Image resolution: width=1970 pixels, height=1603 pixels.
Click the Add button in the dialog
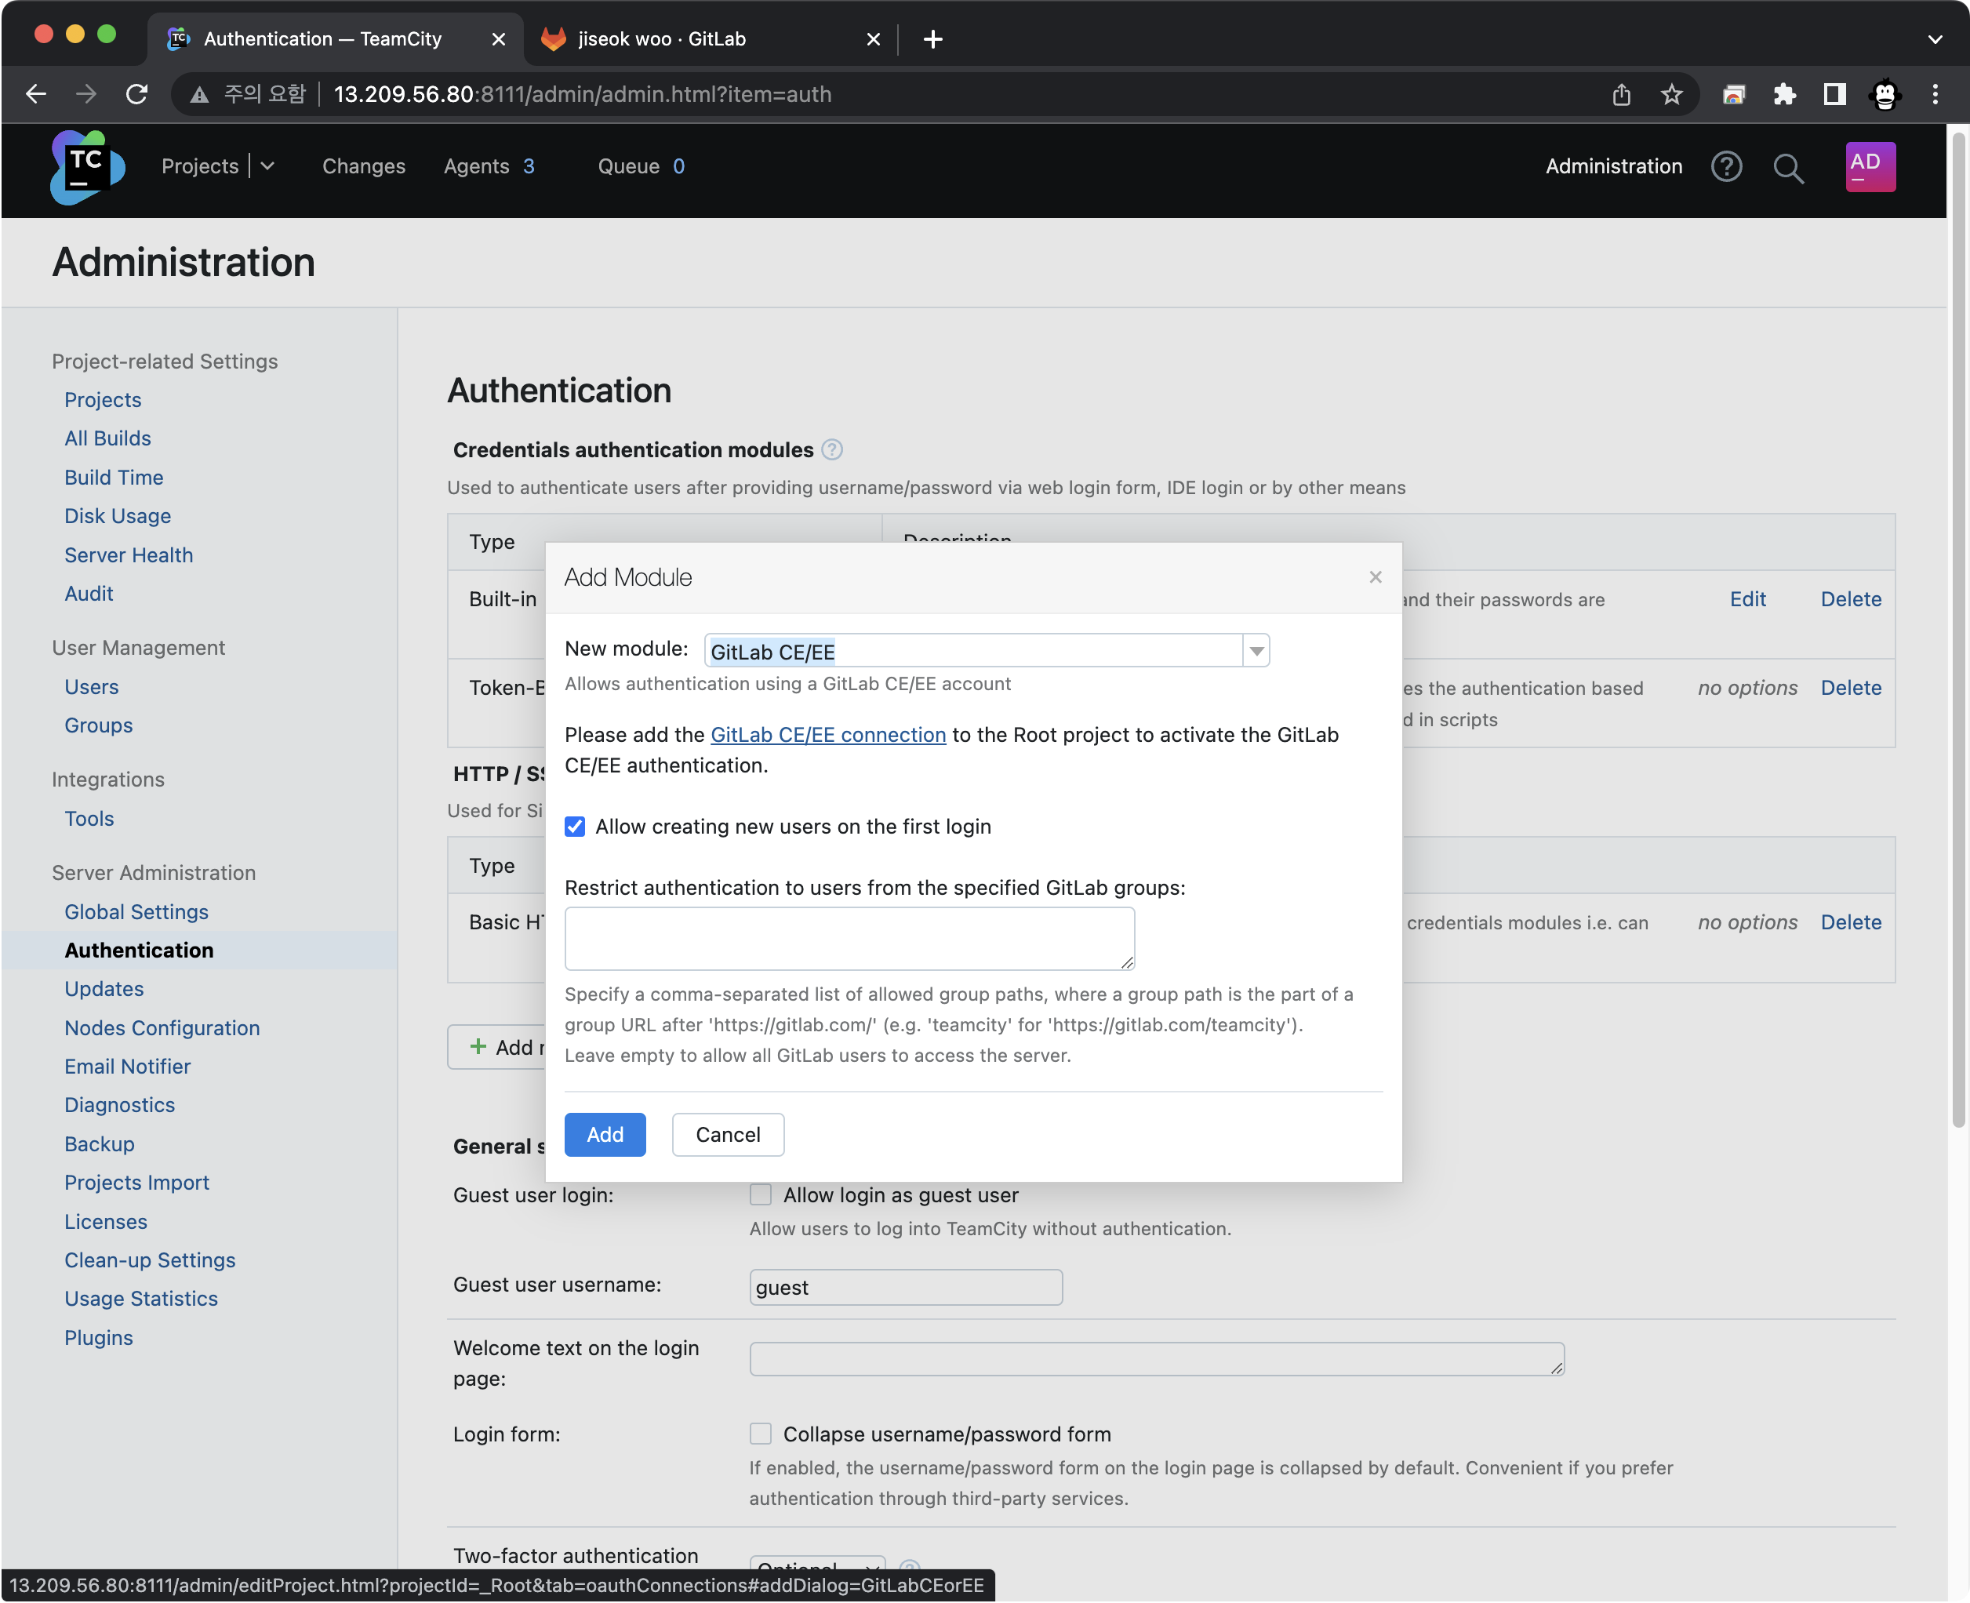click(605, 1135)
